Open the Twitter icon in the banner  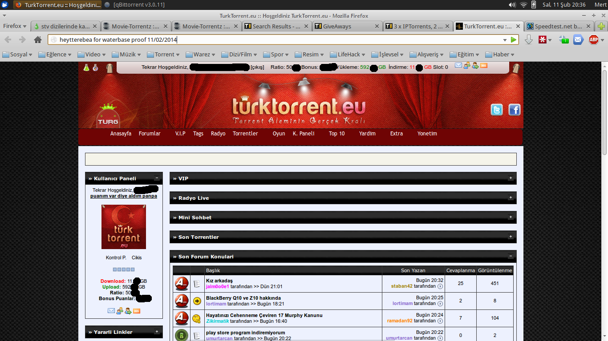[497, 110]
